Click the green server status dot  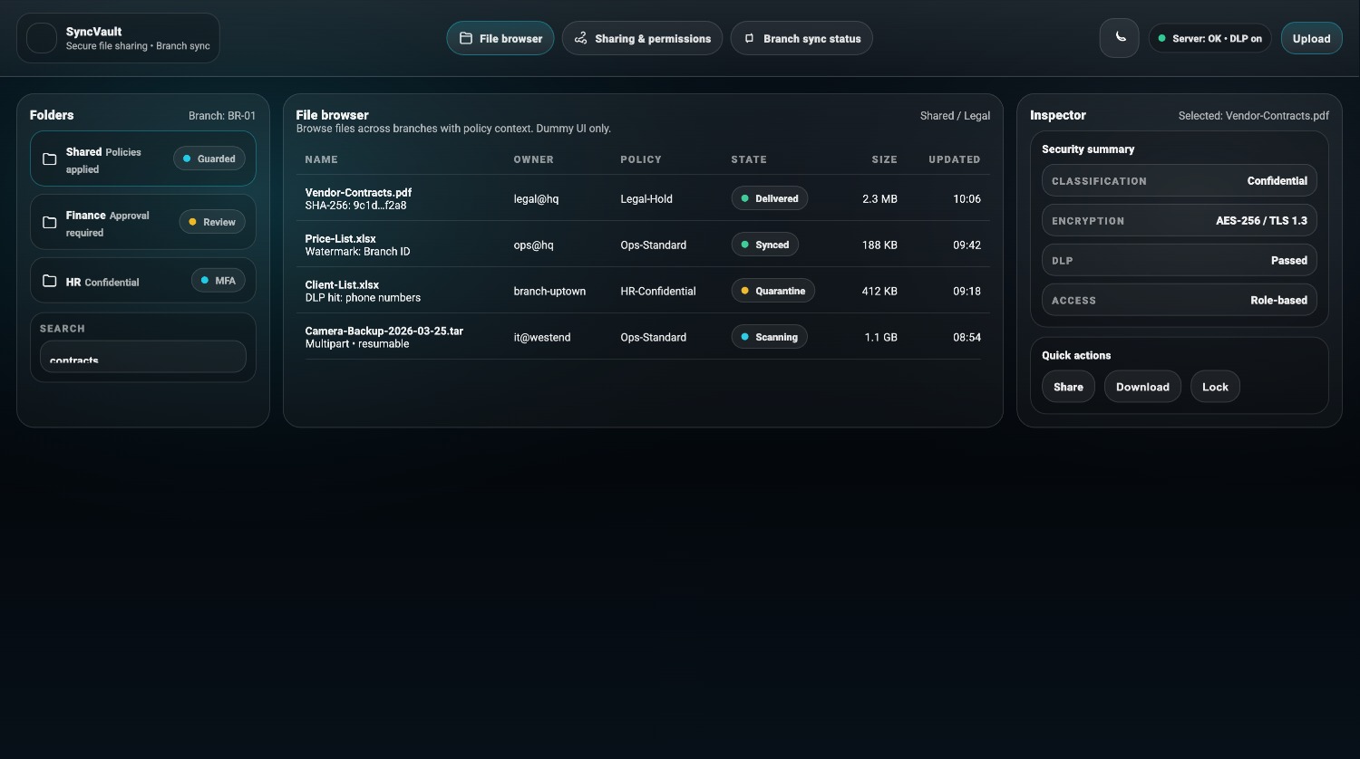[x=1162, y=38]
